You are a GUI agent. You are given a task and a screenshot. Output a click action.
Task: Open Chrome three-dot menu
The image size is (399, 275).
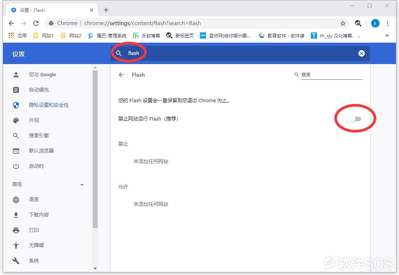(388, 23)
